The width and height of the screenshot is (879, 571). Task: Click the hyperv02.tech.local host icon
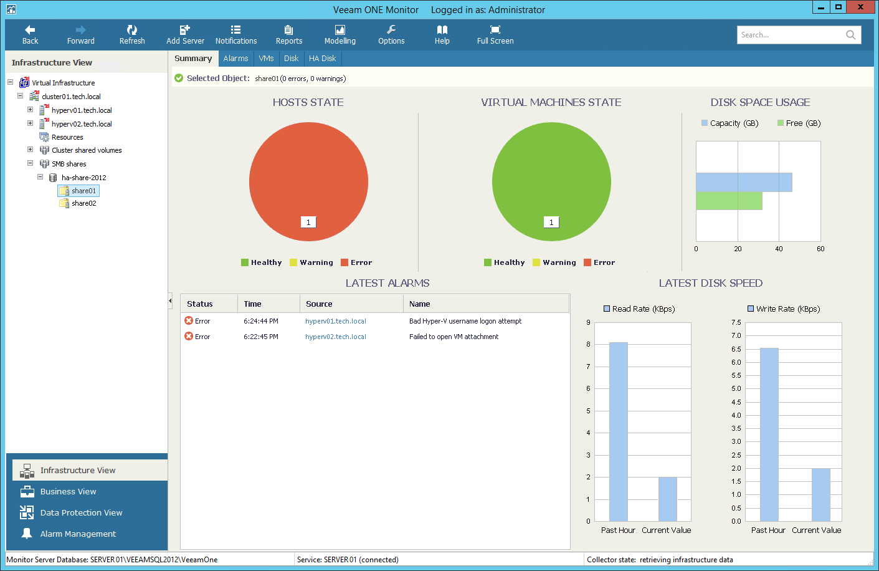coord(44,123)
